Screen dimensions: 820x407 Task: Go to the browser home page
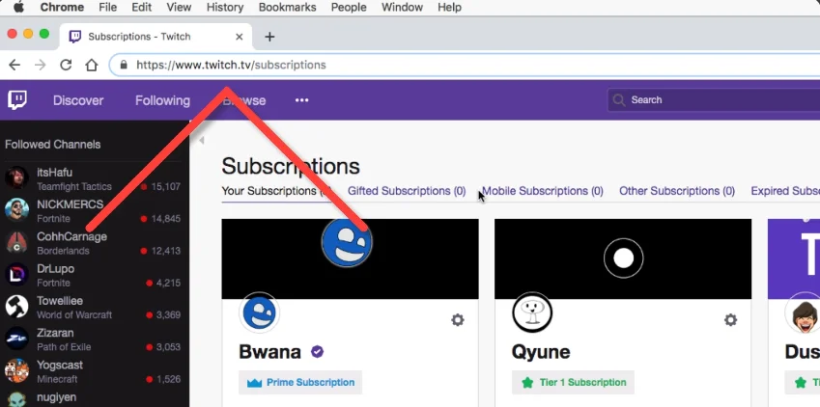[92, 65]
